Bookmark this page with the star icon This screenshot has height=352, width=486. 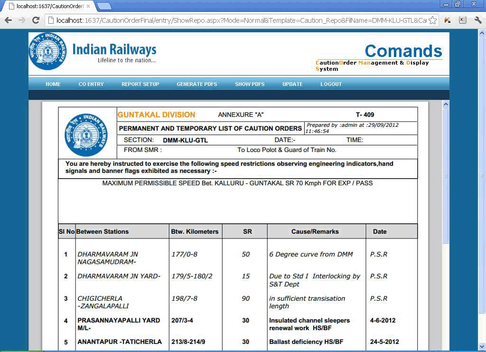coord(433,20)
